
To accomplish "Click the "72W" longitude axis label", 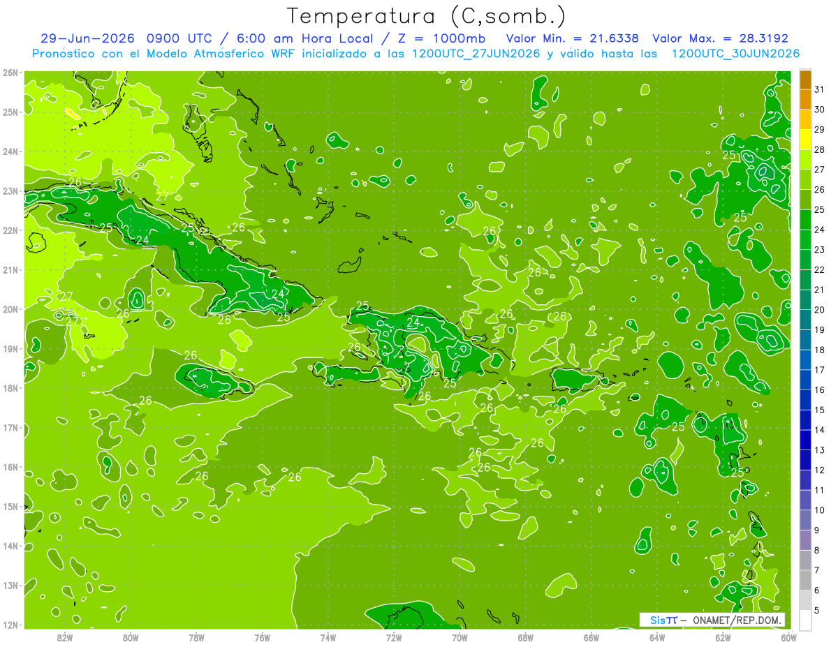I will tap(394, 637).
